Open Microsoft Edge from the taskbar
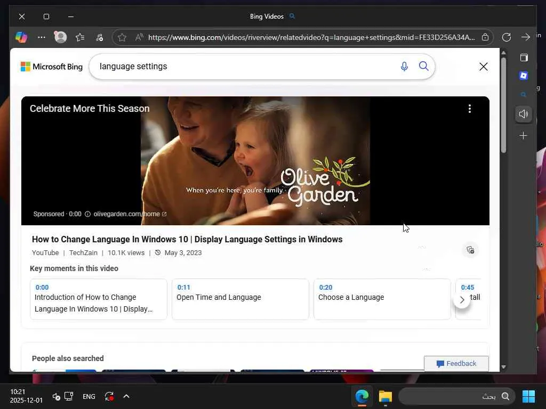 362,396
